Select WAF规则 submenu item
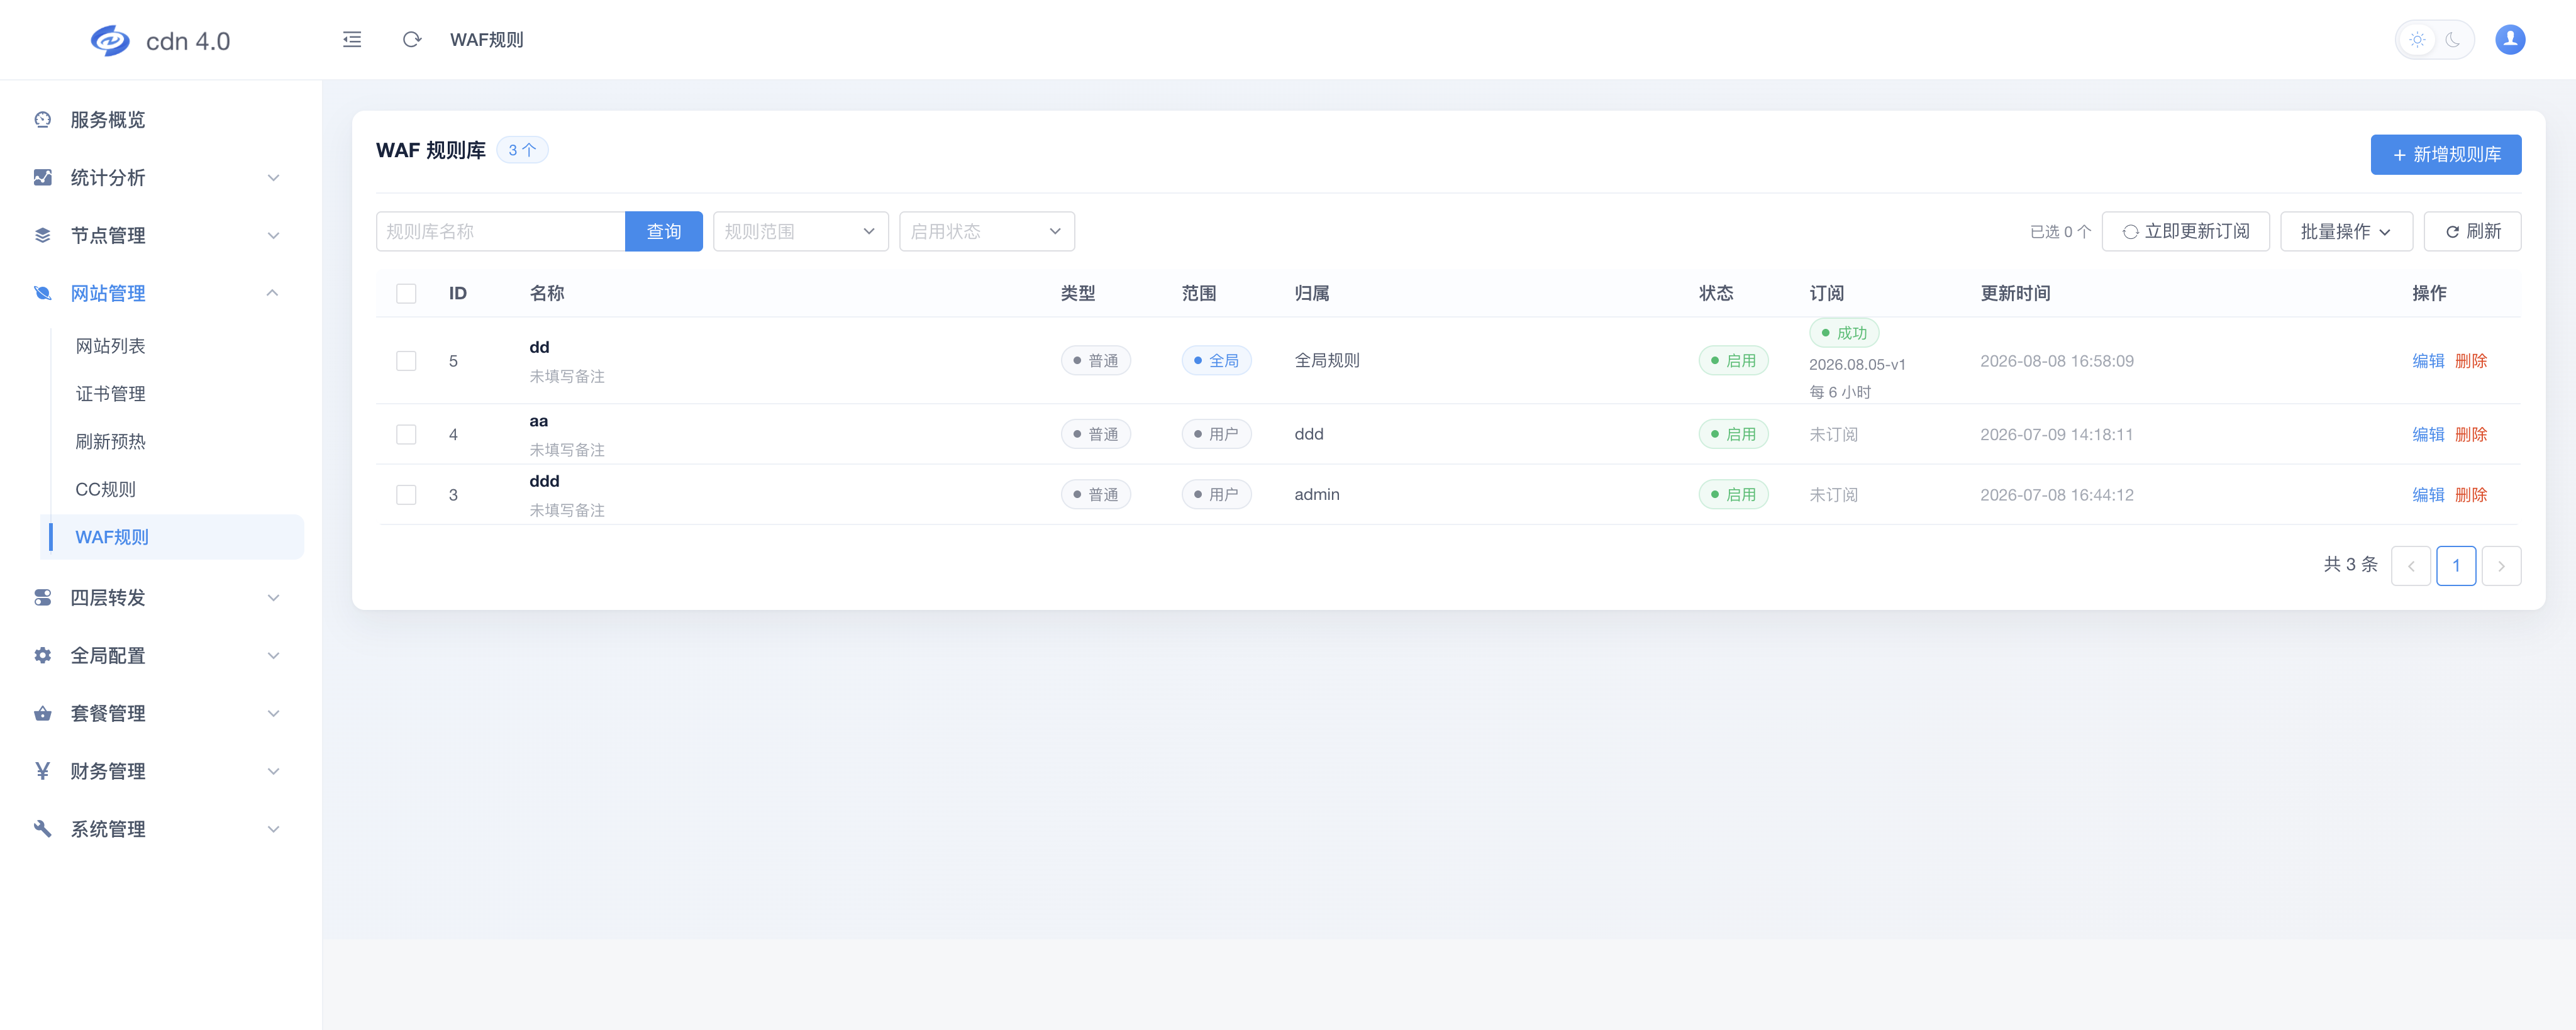 [x=171, y=537]
